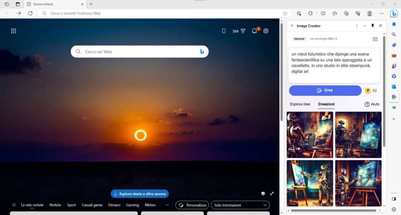Toggle split screen view in the toolbar

tap(323, 13)
